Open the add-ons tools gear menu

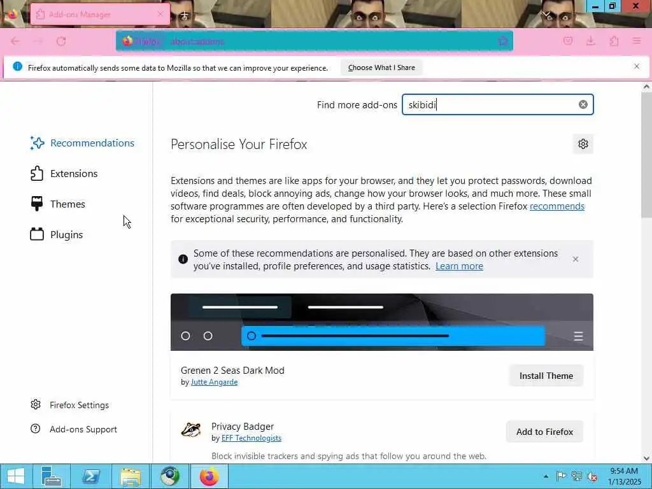583,144
